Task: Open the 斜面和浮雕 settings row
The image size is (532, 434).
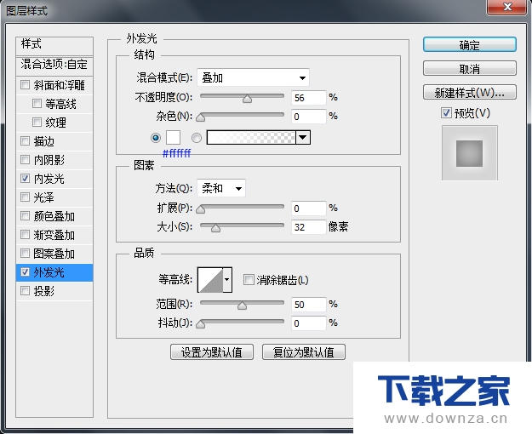Action: [54, 85]
